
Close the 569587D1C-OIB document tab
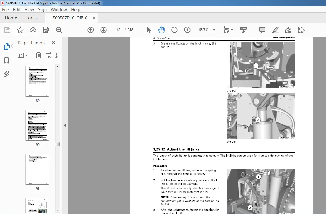click(x=94, y=18)
